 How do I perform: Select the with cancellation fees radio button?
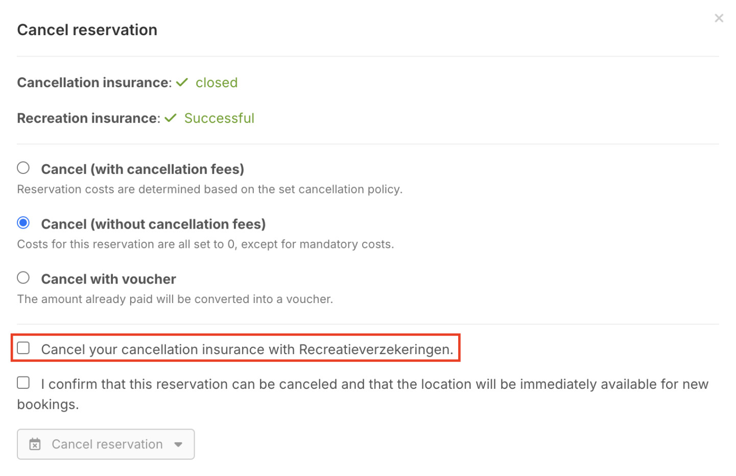[x=23, y=168]
